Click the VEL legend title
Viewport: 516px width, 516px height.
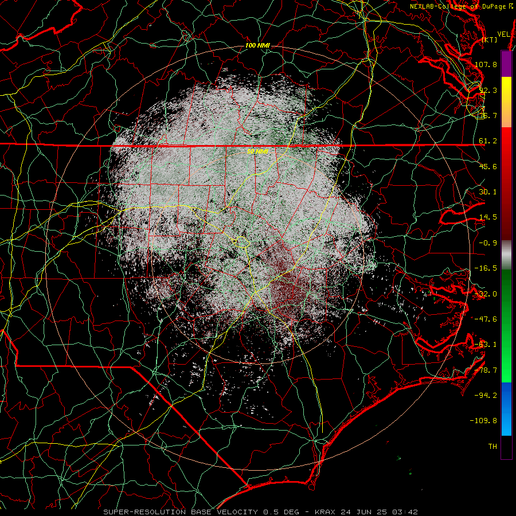pos(503,34)
